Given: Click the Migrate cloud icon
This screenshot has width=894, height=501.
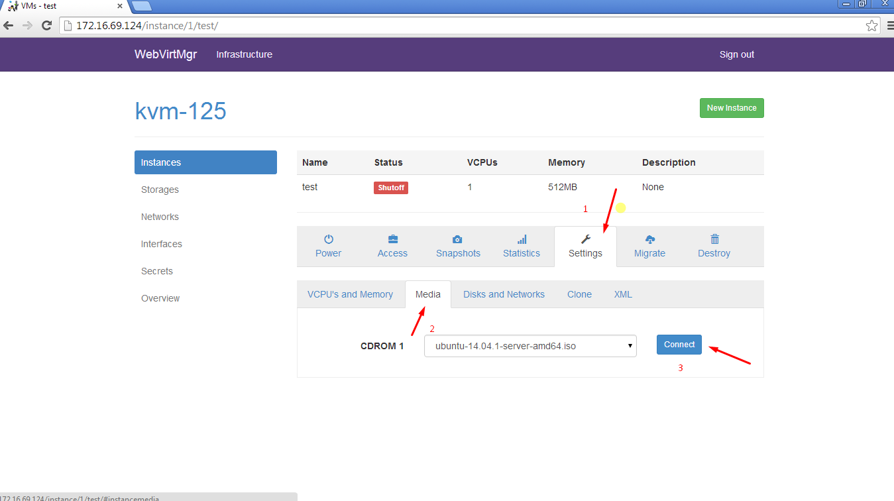Looking at the screenshot, I should click(649, 239).
